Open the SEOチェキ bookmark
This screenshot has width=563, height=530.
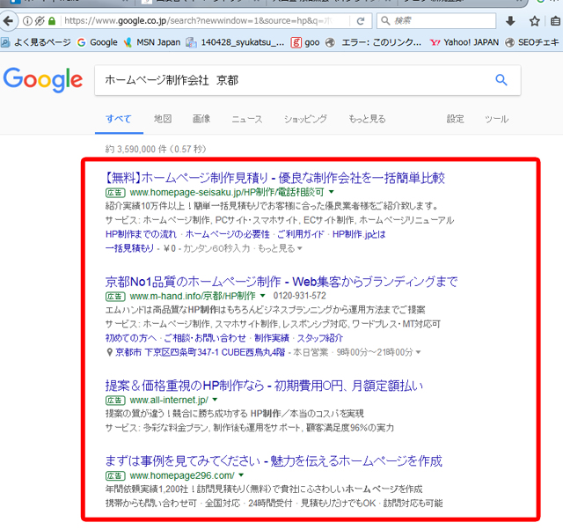[532, 42]
